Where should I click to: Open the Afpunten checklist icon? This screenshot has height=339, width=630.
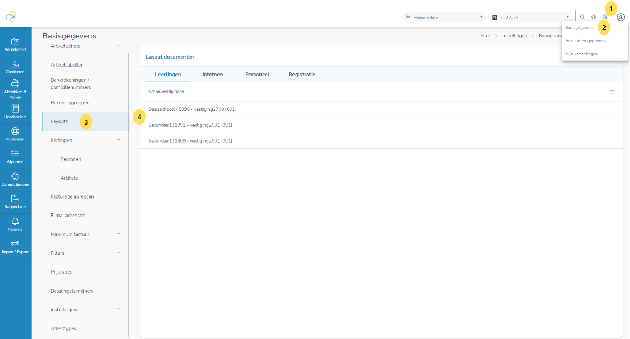point(15,153)
